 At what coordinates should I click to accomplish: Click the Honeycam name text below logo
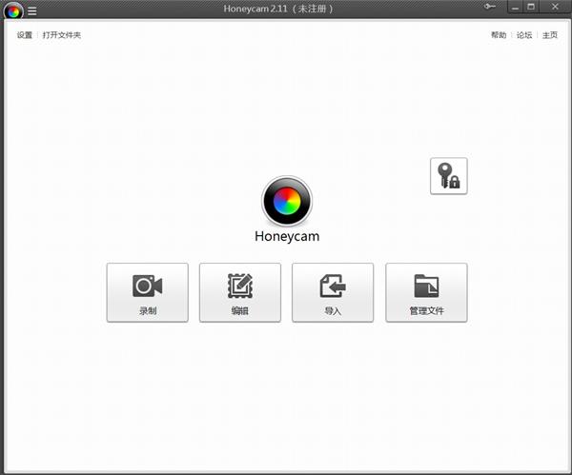[286, 236]
